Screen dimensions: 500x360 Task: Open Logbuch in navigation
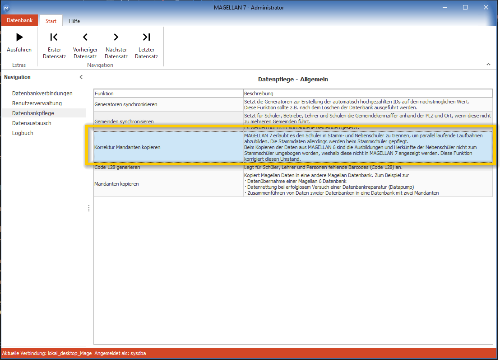tap(23, 133)
